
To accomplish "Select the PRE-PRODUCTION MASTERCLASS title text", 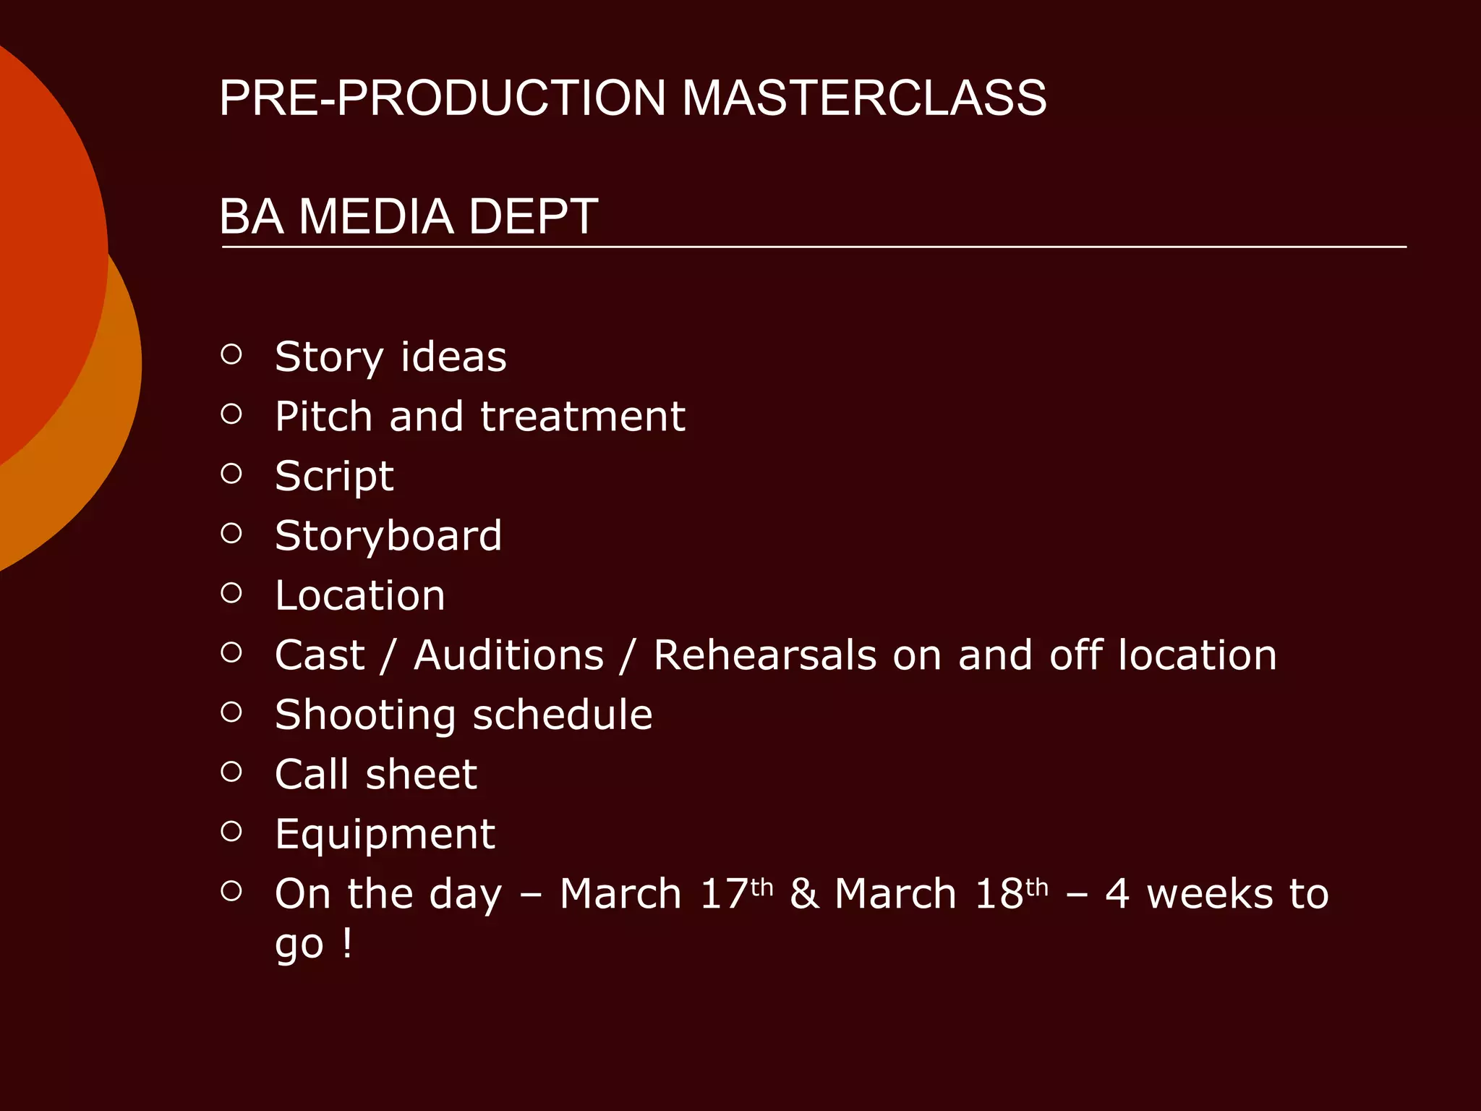I will coord(633,98).
